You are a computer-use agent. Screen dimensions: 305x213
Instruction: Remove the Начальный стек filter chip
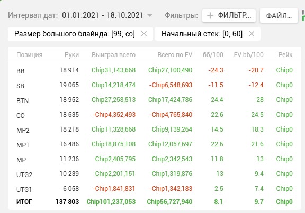click(x=252, y=34)
